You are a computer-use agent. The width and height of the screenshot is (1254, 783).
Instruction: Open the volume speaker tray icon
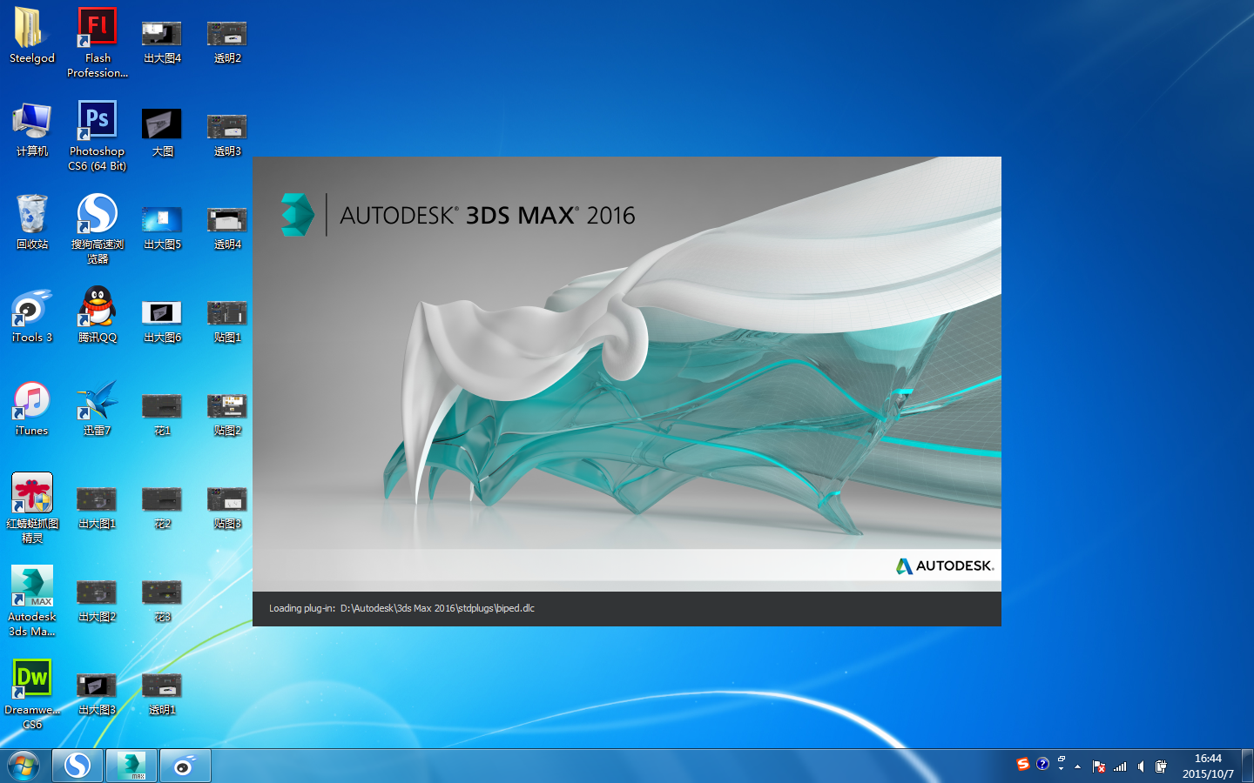[x=1141, y=766]
